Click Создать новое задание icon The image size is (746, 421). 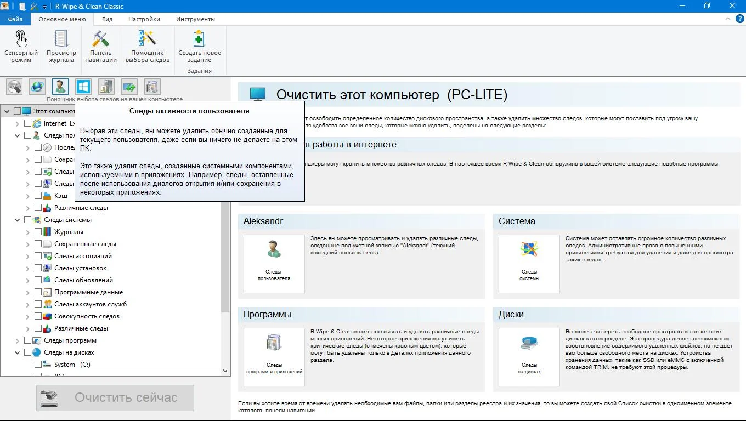[200, 47]
